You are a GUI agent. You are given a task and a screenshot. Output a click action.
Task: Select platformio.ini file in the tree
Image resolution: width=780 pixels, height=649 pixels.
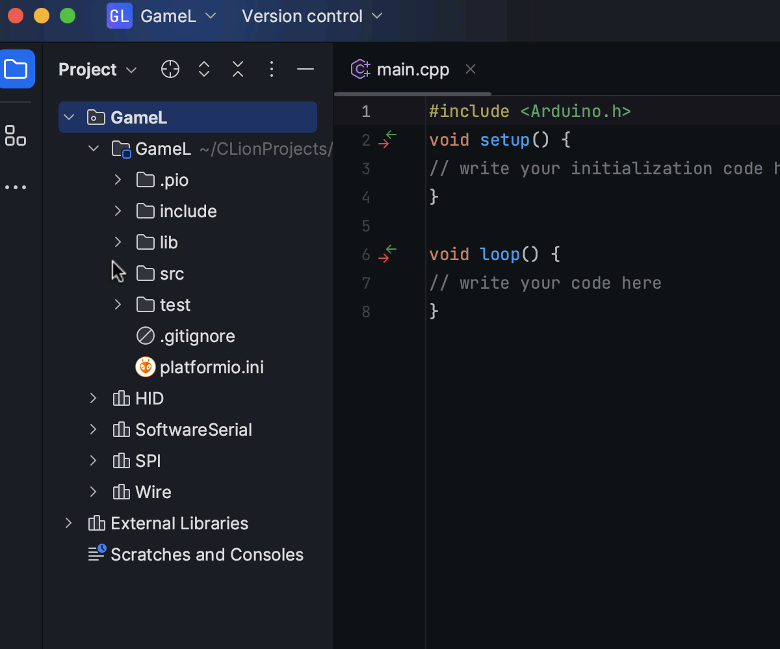[x=211, y=367]
